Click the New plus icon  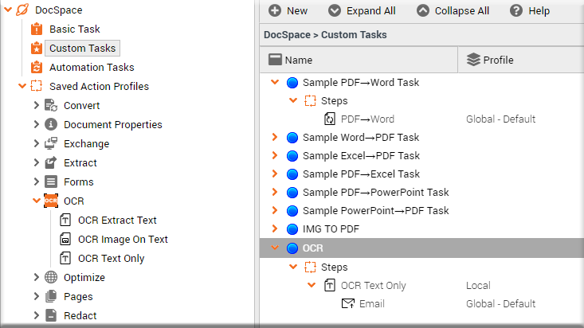(x=275, y=11)
